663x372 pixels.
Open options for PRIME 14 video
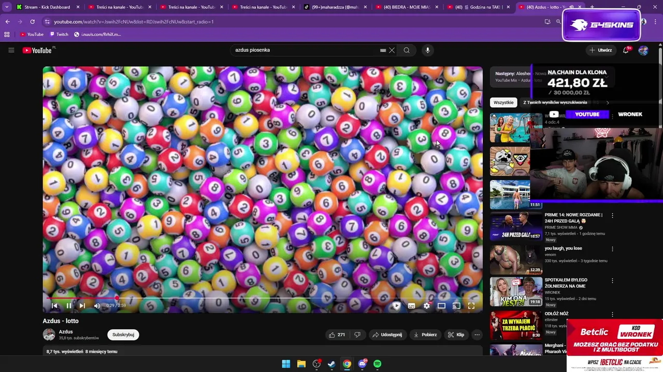pos(612,215)
